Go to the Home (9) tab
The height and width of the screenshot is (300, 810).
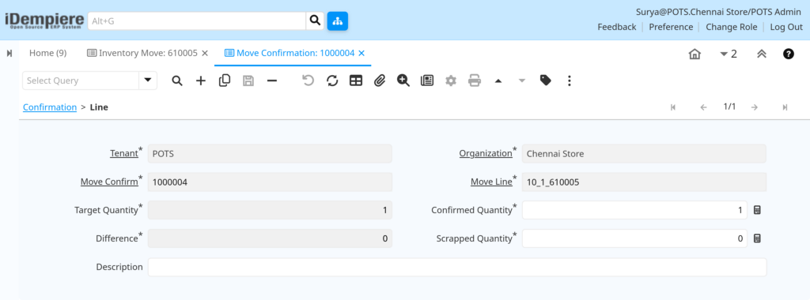point(47,53)
